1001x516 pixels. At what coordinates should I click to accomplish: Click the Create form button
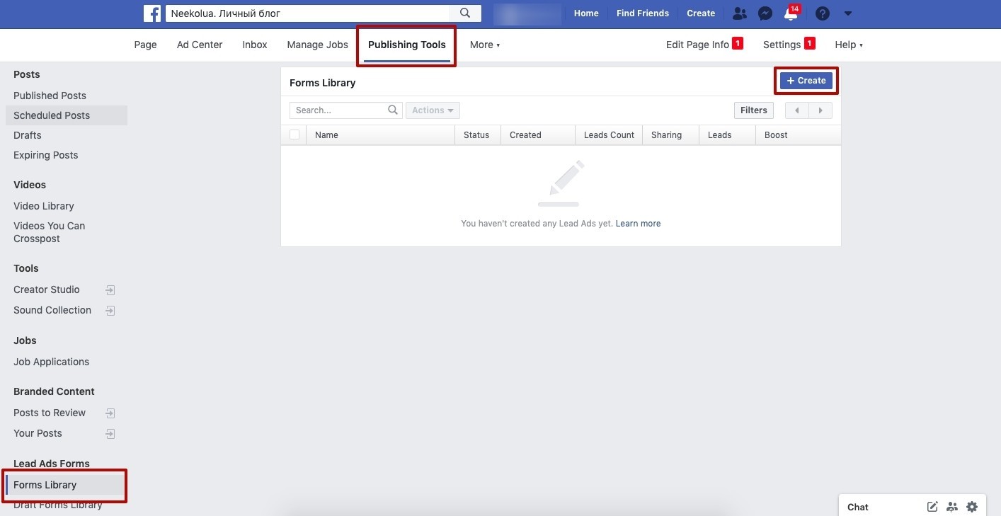click(806, 81)
